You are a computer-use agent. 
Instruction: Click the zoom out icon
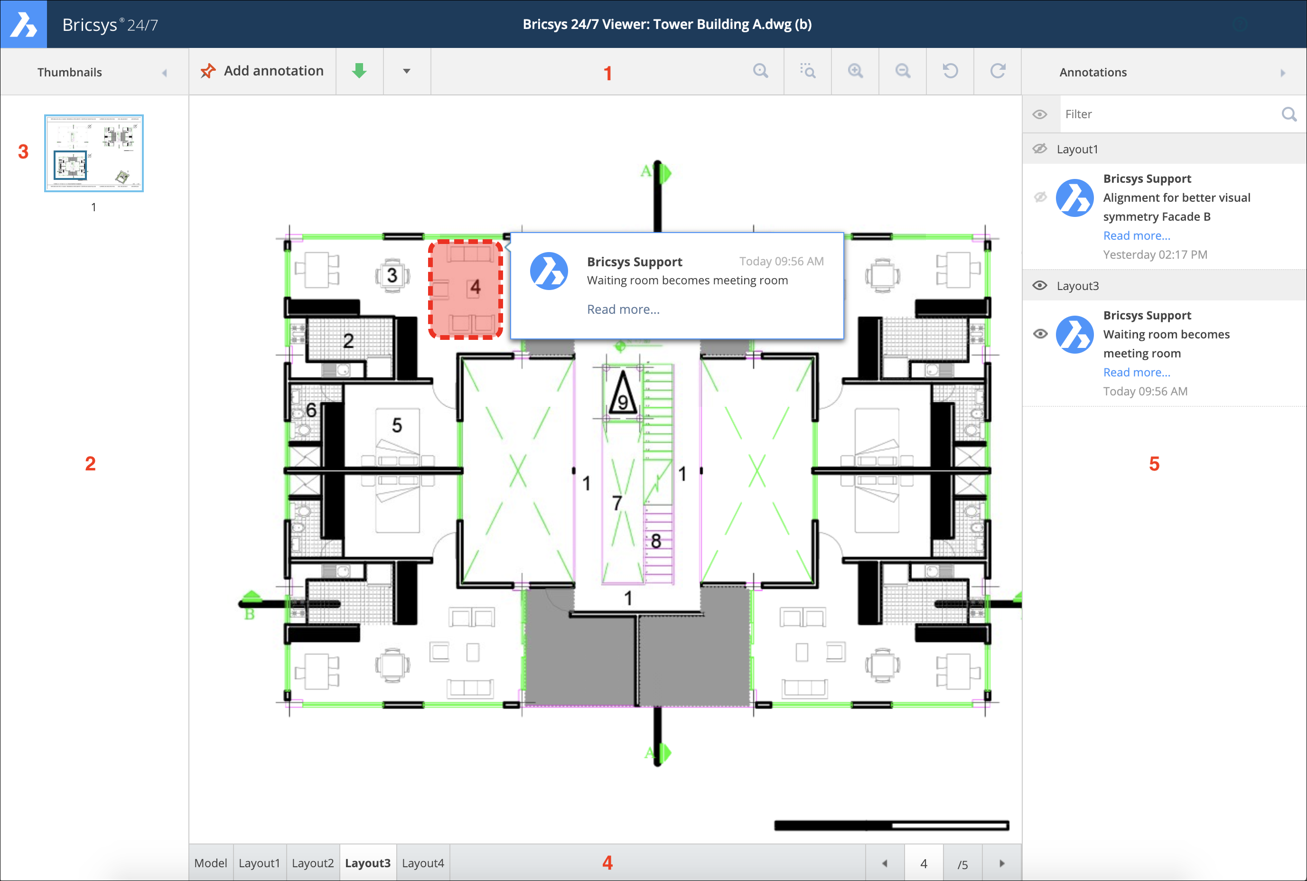[903, 71]
